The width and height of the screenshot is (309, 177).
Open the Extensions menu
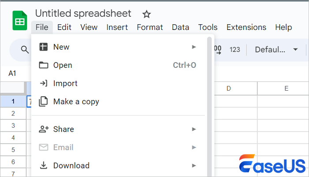(246, 27)
